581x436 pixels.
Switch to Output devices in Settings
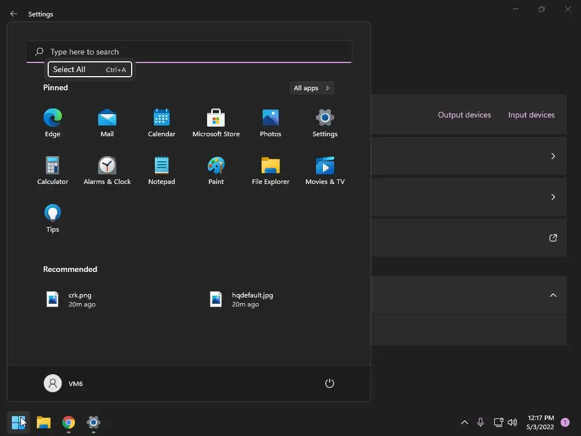pos(464,115)
